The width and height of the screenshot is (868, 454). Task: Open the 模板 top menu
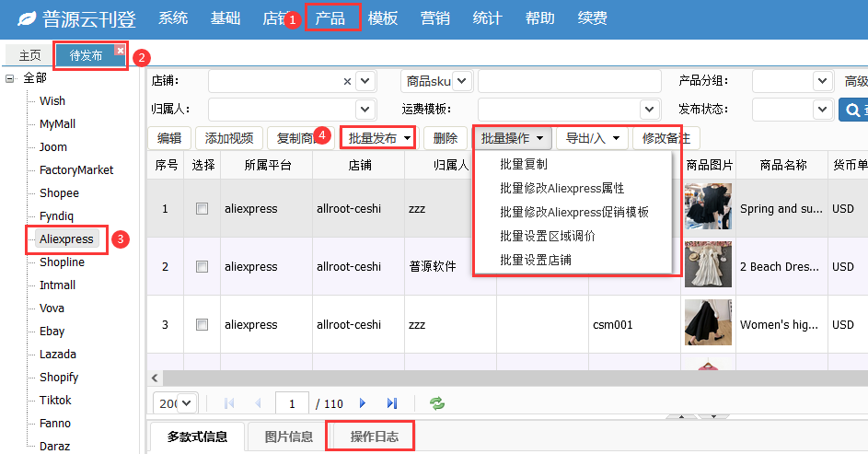pos(383,18)
